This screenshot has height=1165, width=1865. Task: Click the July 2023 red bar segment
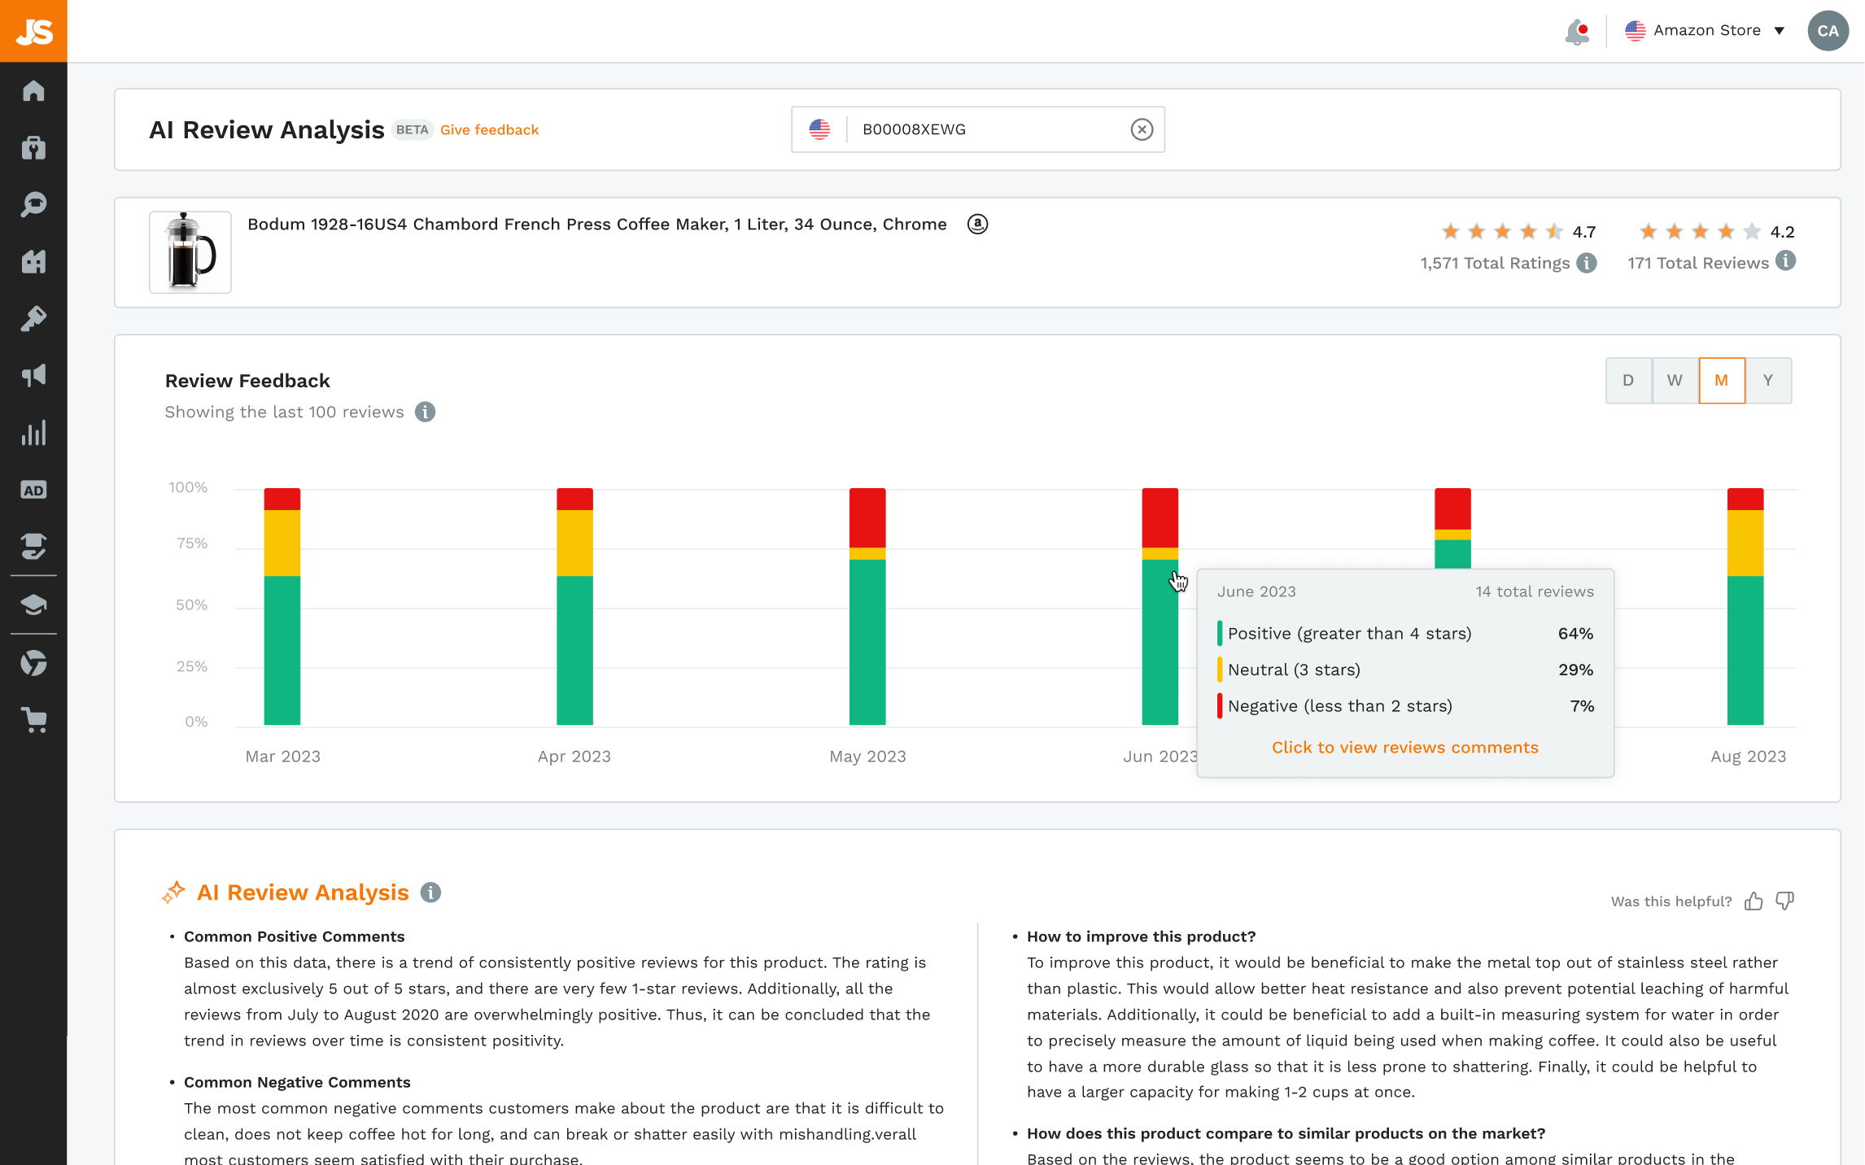(1452, 508)
